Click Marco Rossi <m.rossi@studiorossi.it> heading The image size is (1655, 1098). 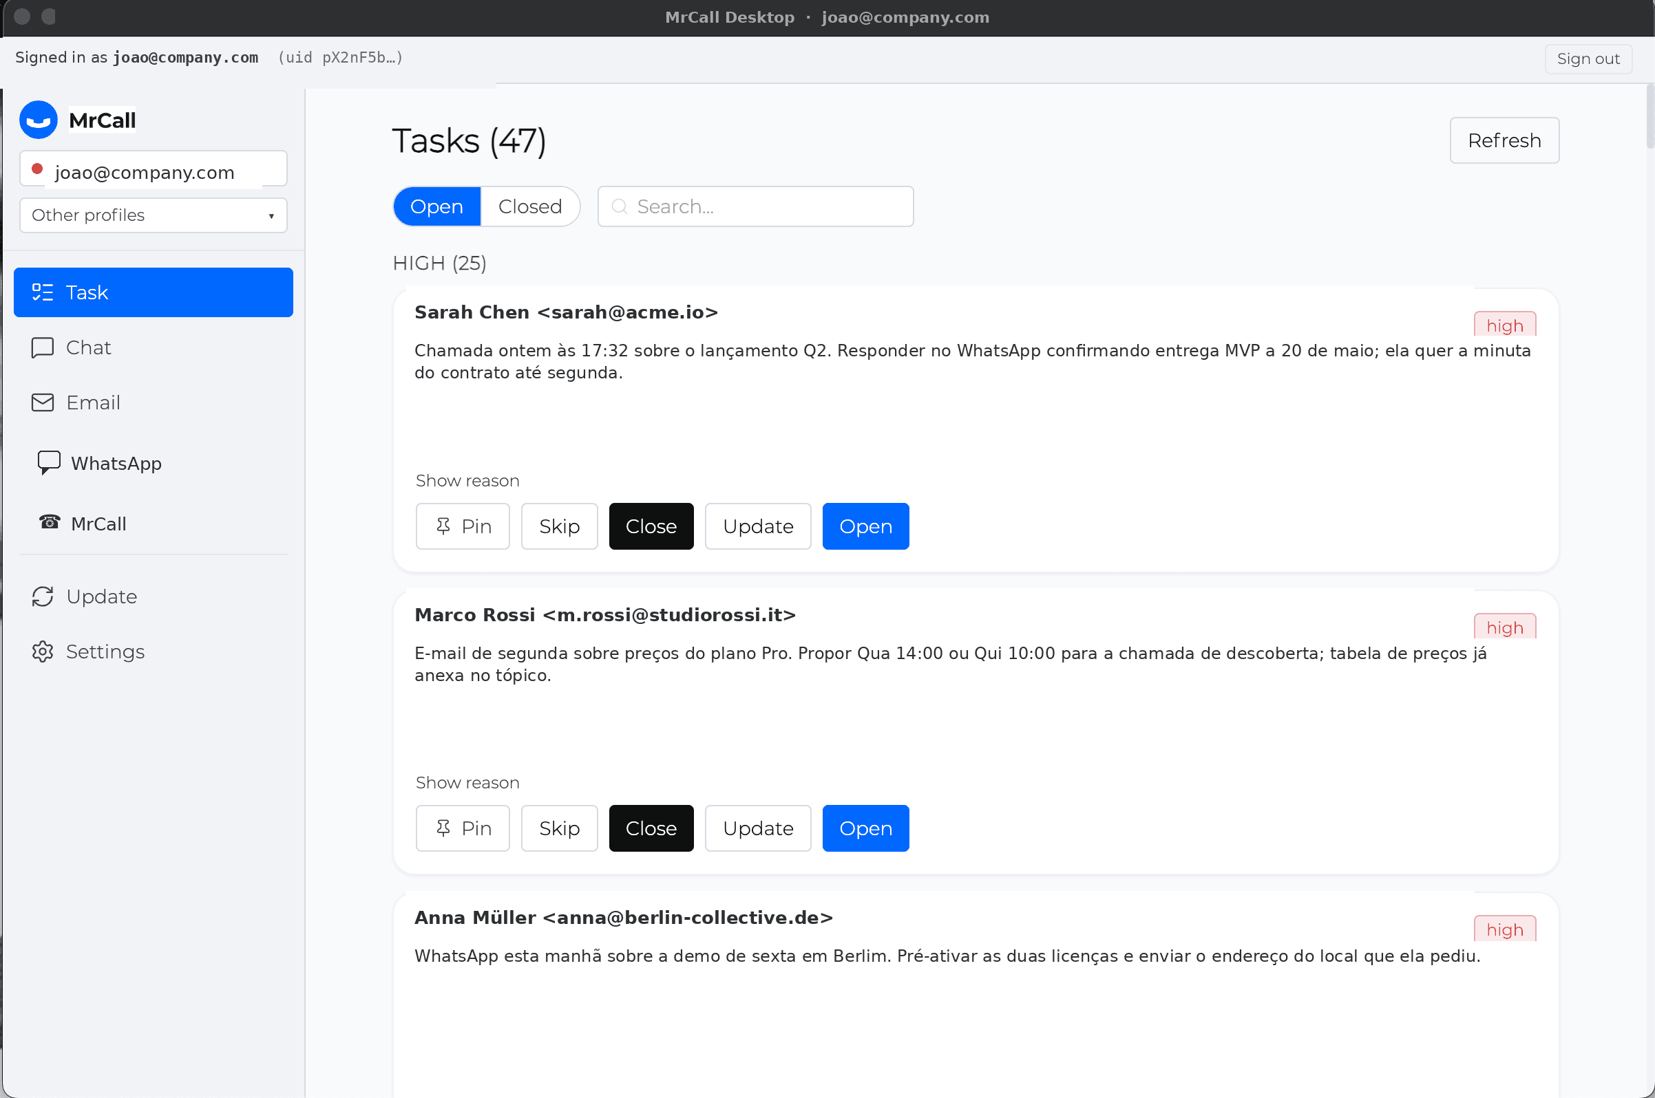pos(605,615)
